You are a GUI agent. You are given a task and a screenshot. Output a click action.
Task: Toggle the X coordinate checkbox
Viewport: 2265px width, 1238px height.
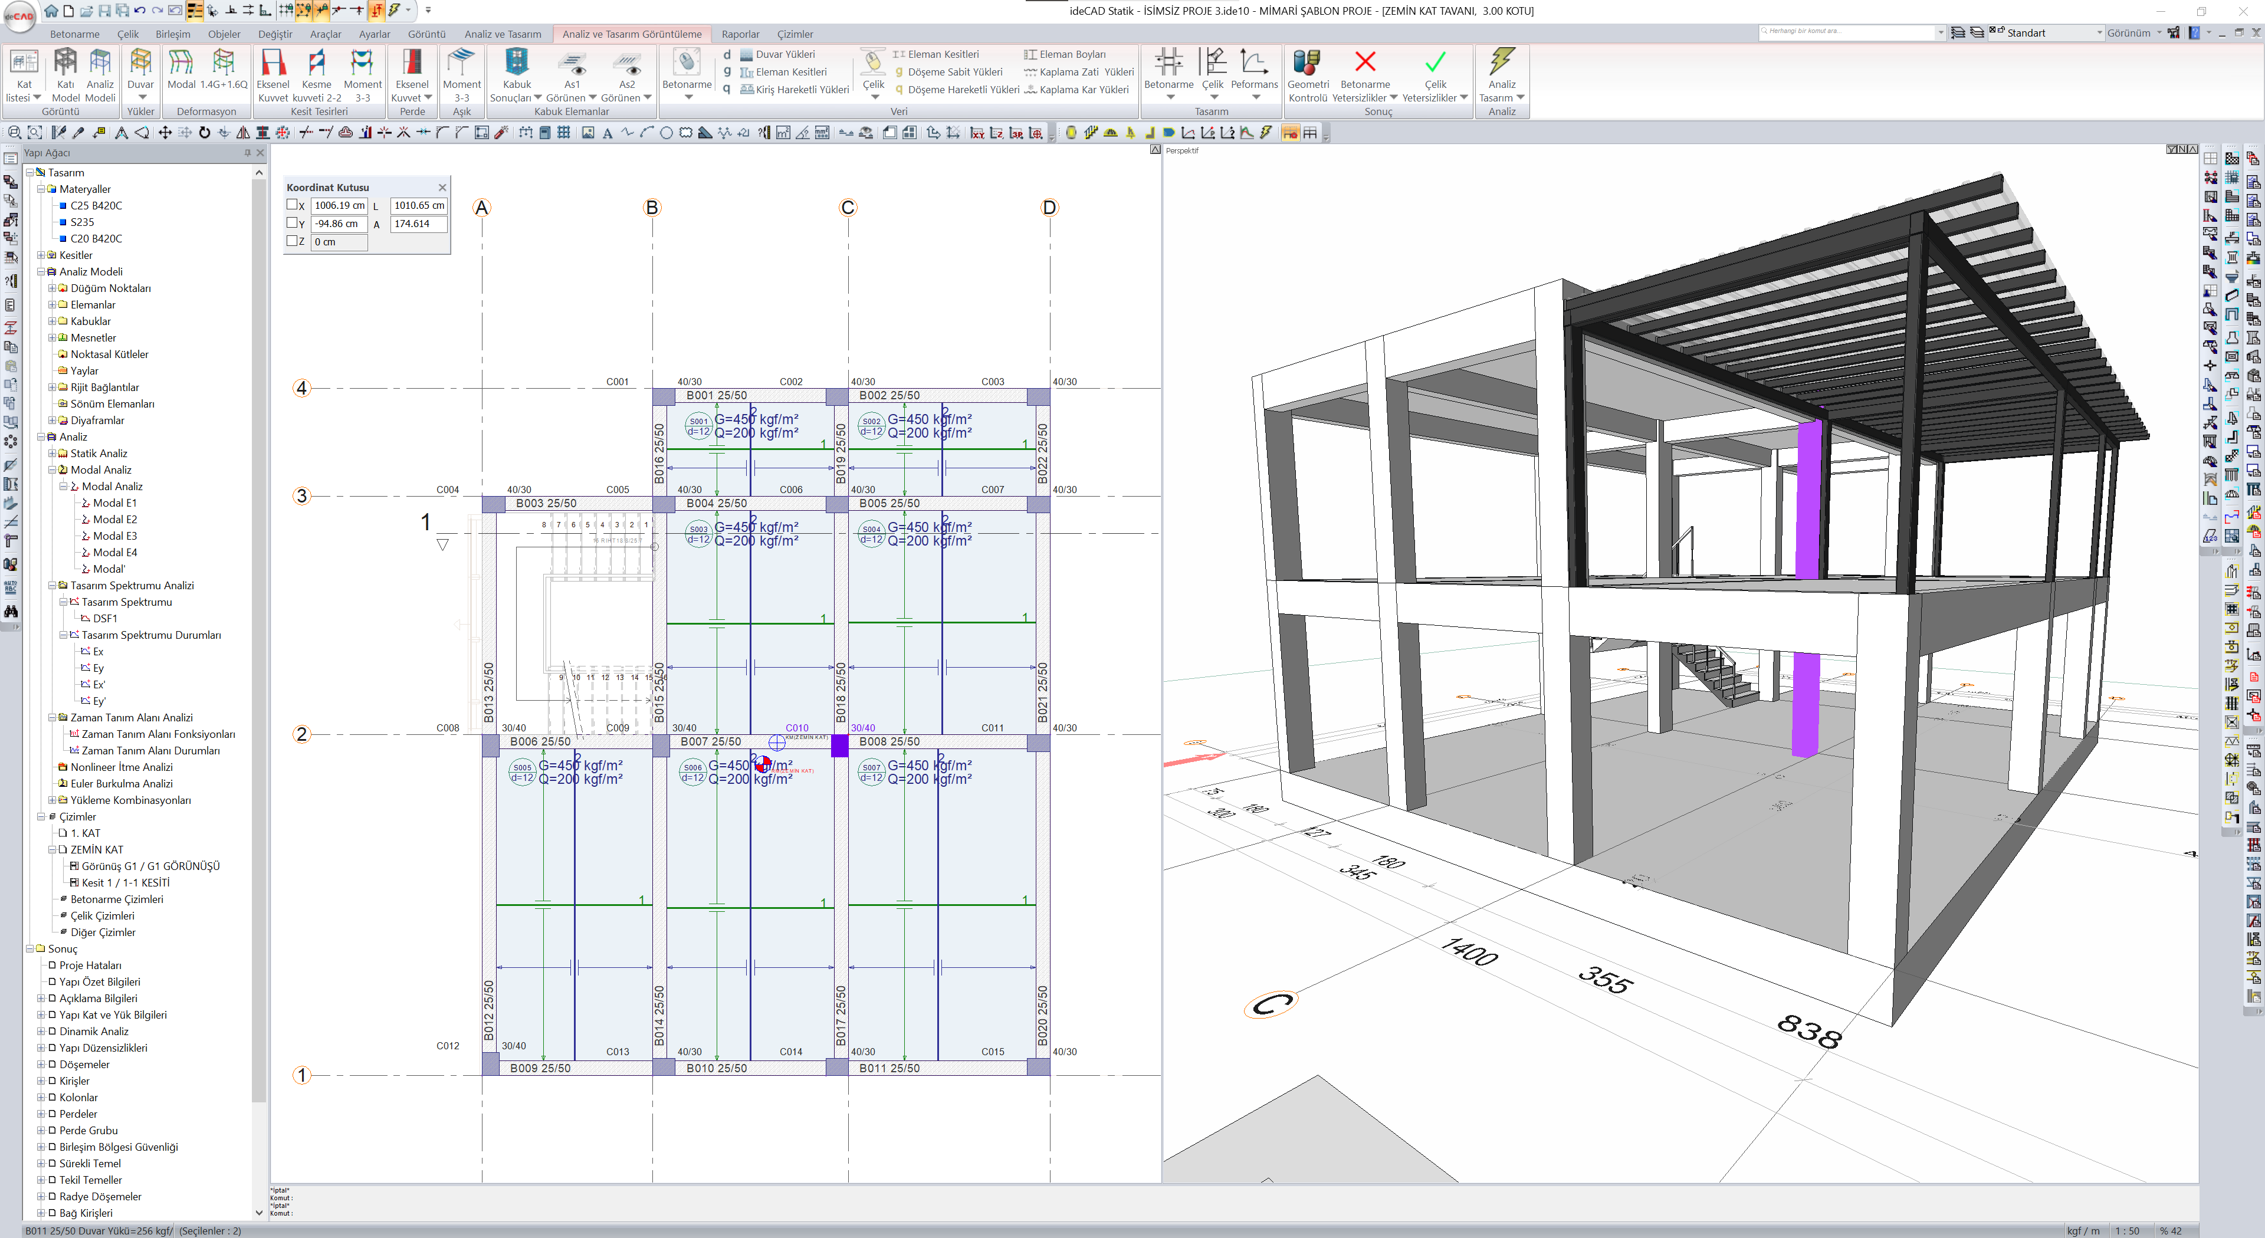[x=292, y=205]
